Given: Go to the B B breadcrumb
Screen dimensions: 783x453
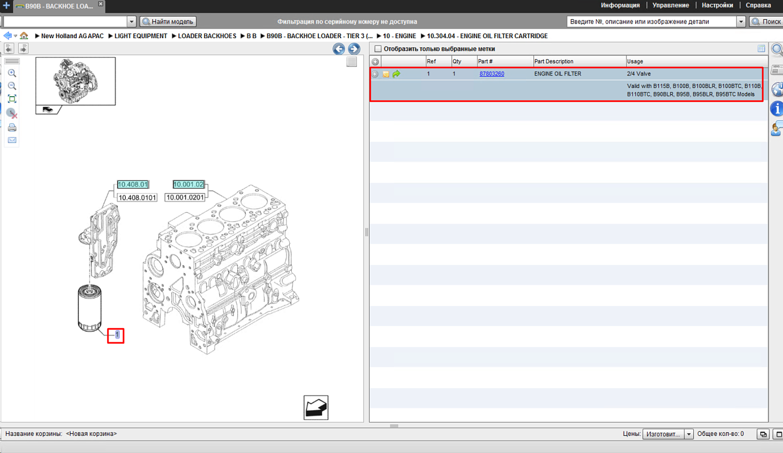Looking at the screenshot, I should 252,36.
